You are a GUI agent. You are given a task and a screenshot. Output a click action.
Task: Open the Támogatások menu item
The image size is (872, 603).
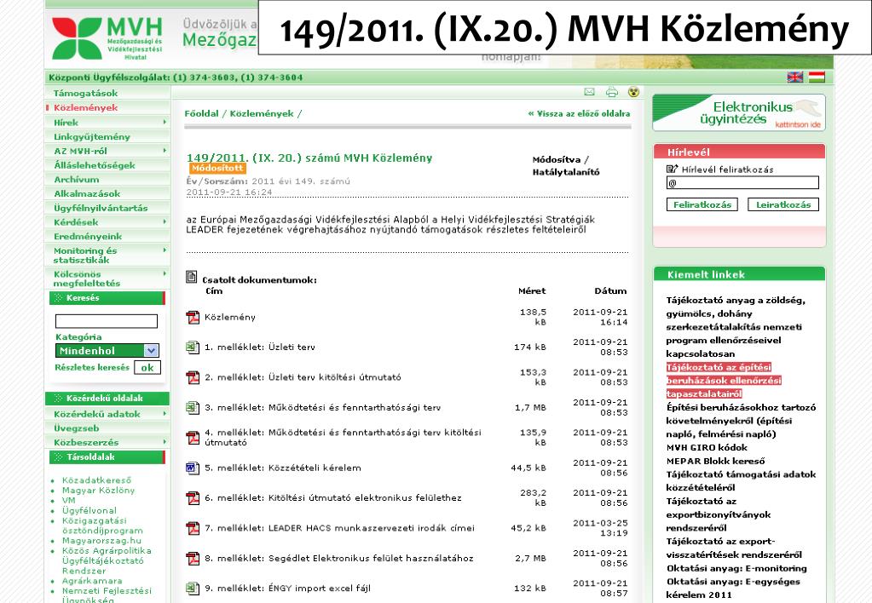(85, 94)
